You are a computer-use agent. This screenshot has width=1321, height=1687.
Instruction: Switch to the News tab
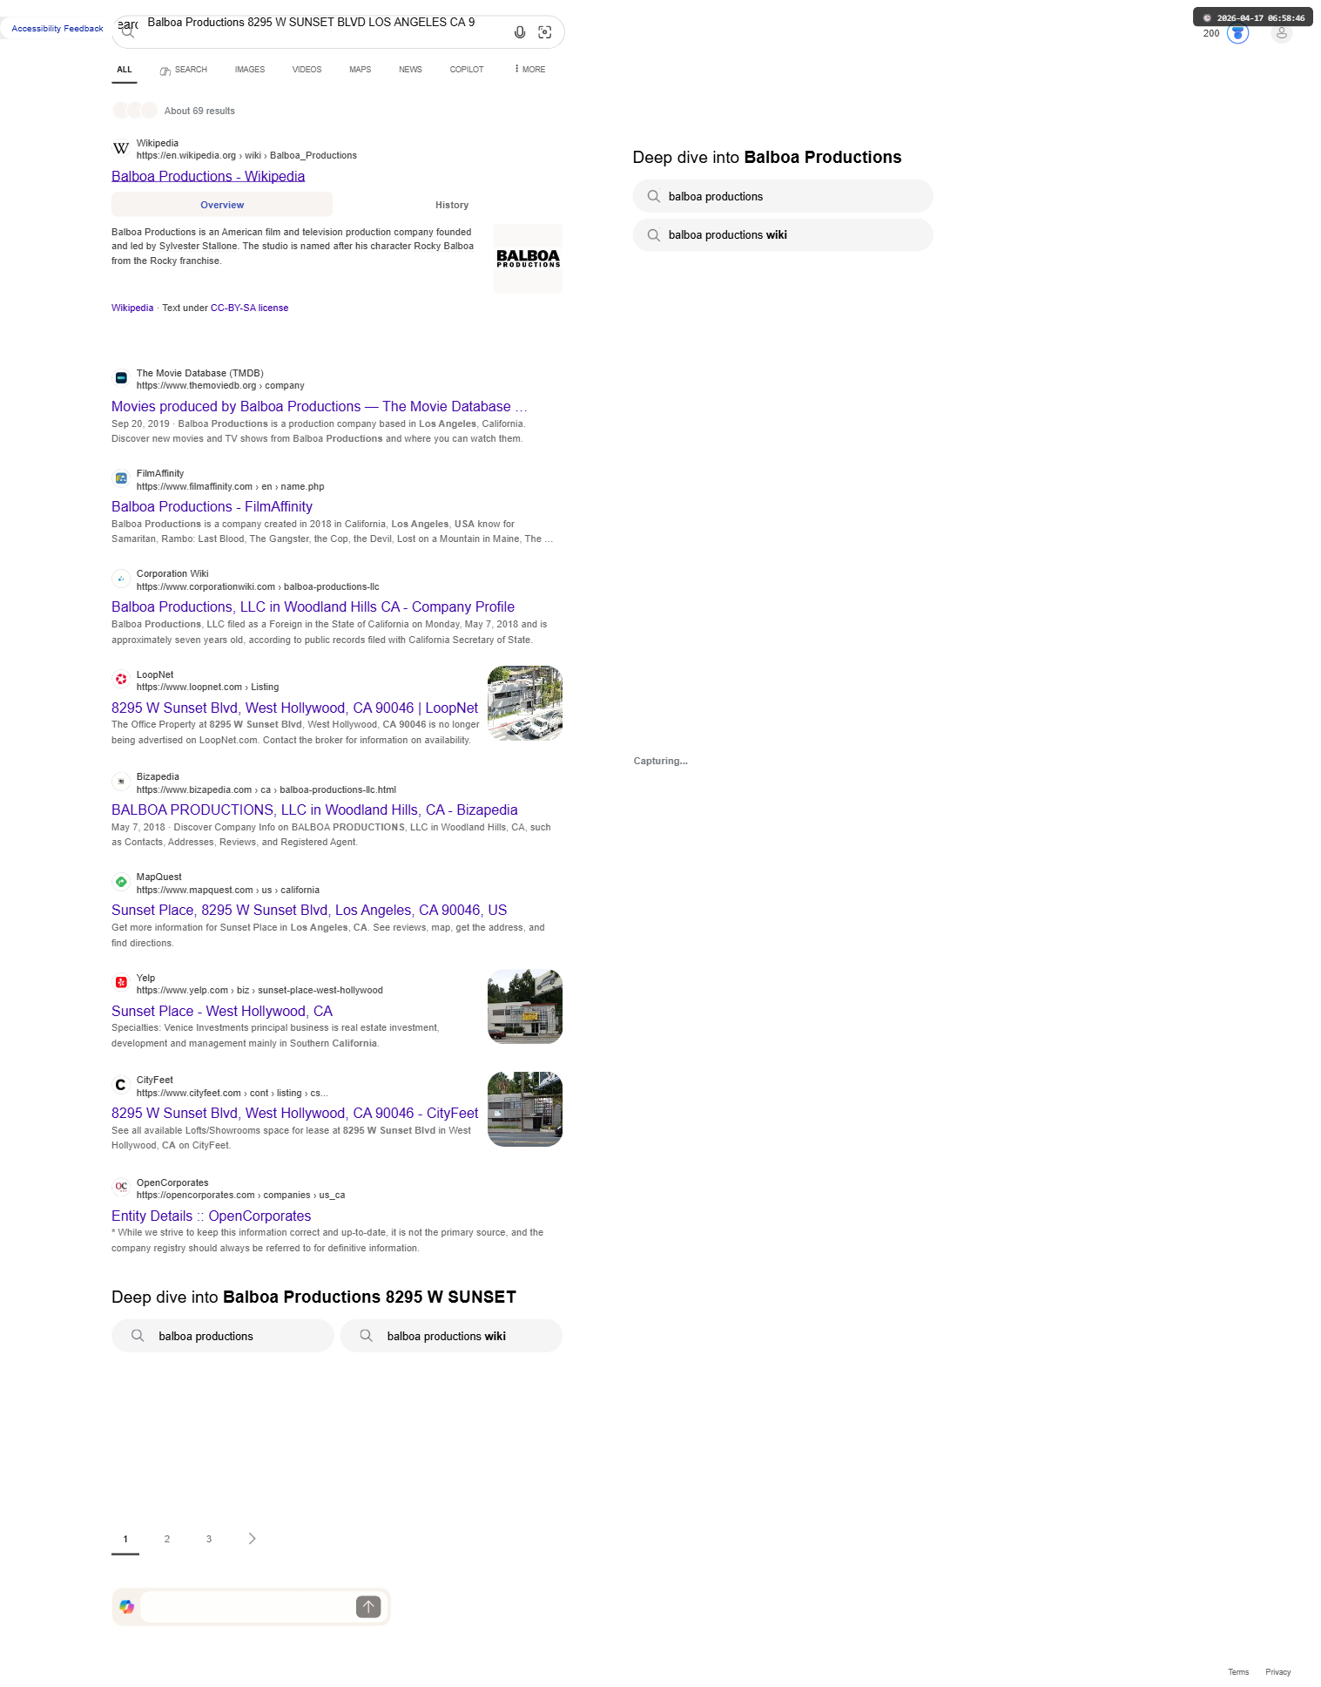(x=410, y=70)
